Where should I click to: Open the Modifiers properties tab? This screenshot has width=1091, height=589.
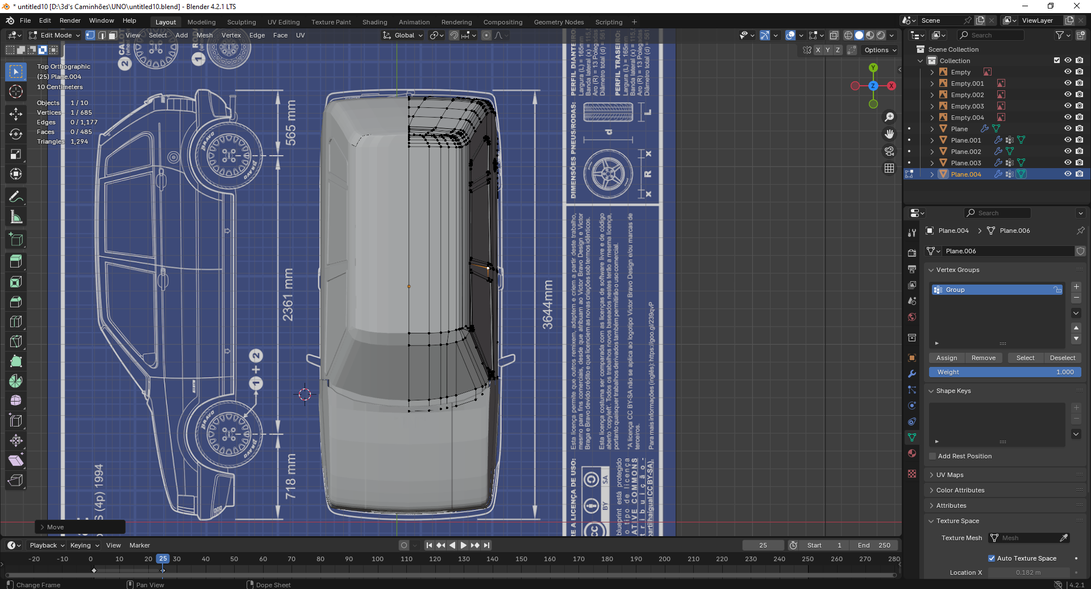[912, 374]
